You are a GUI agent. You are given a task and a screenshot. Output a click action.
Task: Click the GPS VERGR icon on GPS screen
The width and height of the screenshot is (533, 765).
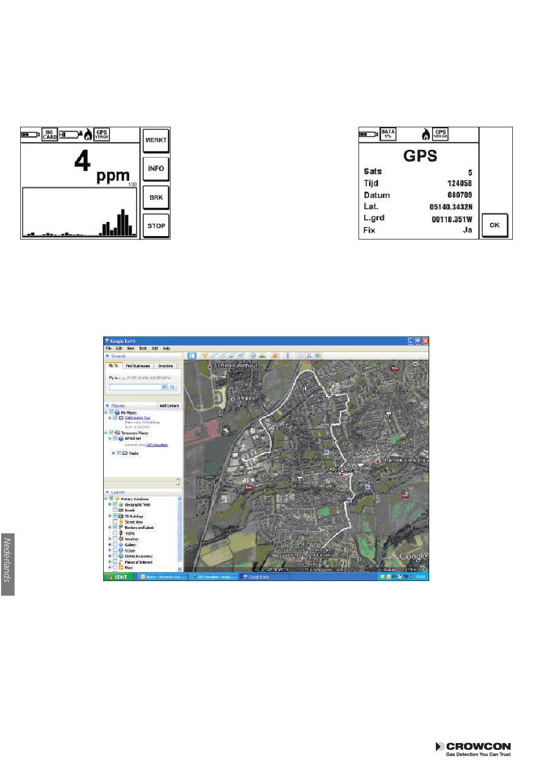[x=440, y=134]
